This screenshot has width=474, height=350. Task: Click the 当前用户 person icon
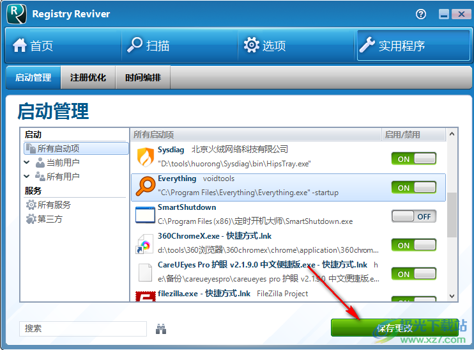click(40, 163)
